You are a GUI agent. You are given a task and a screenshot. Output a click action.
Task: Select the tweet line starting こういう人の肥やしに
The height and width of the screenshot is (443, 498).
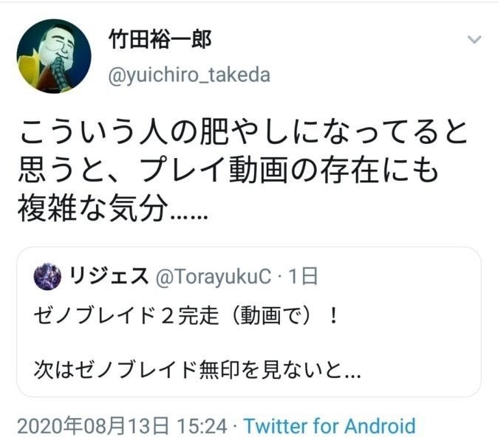[244, 131]
